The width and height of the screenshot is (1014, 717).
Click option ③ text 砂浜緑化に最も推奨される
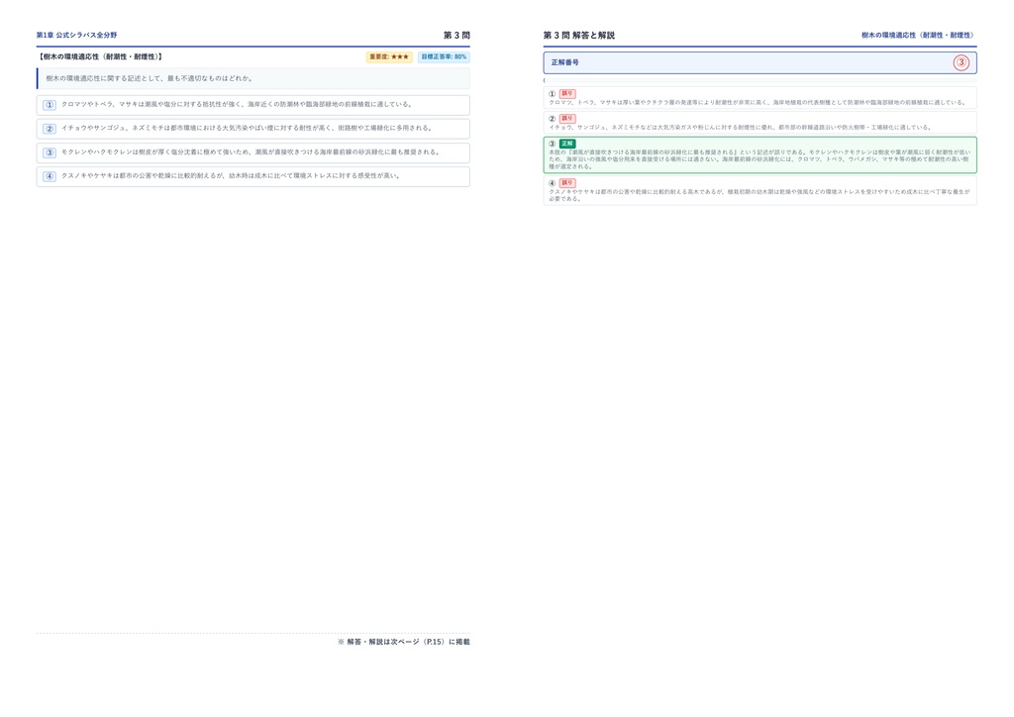point(400,152)
